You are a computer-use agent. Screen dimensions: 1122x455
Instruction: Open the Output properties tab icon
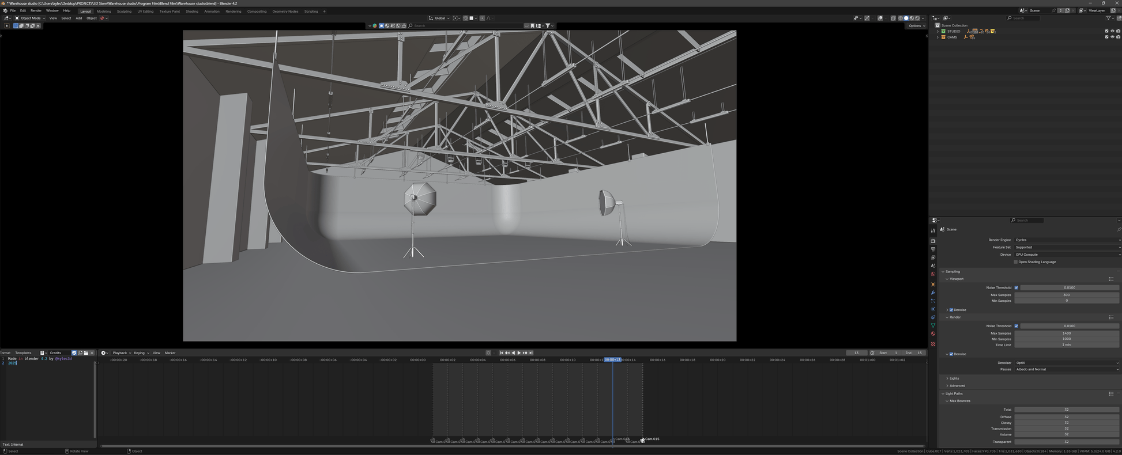coord(933,249)
